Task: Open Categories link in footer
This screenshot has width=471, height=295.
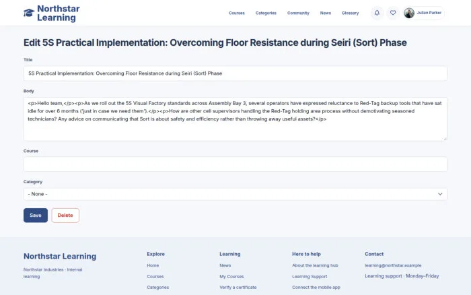Action: pyautogui.click(x=157, y=287)
